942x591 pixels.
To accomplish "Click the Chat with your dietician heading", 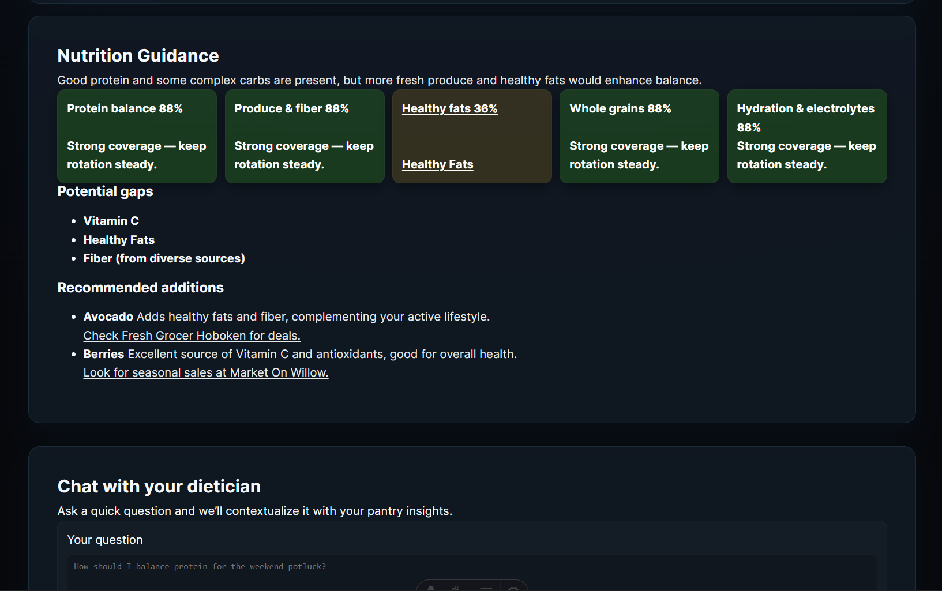I will point(159,486).
